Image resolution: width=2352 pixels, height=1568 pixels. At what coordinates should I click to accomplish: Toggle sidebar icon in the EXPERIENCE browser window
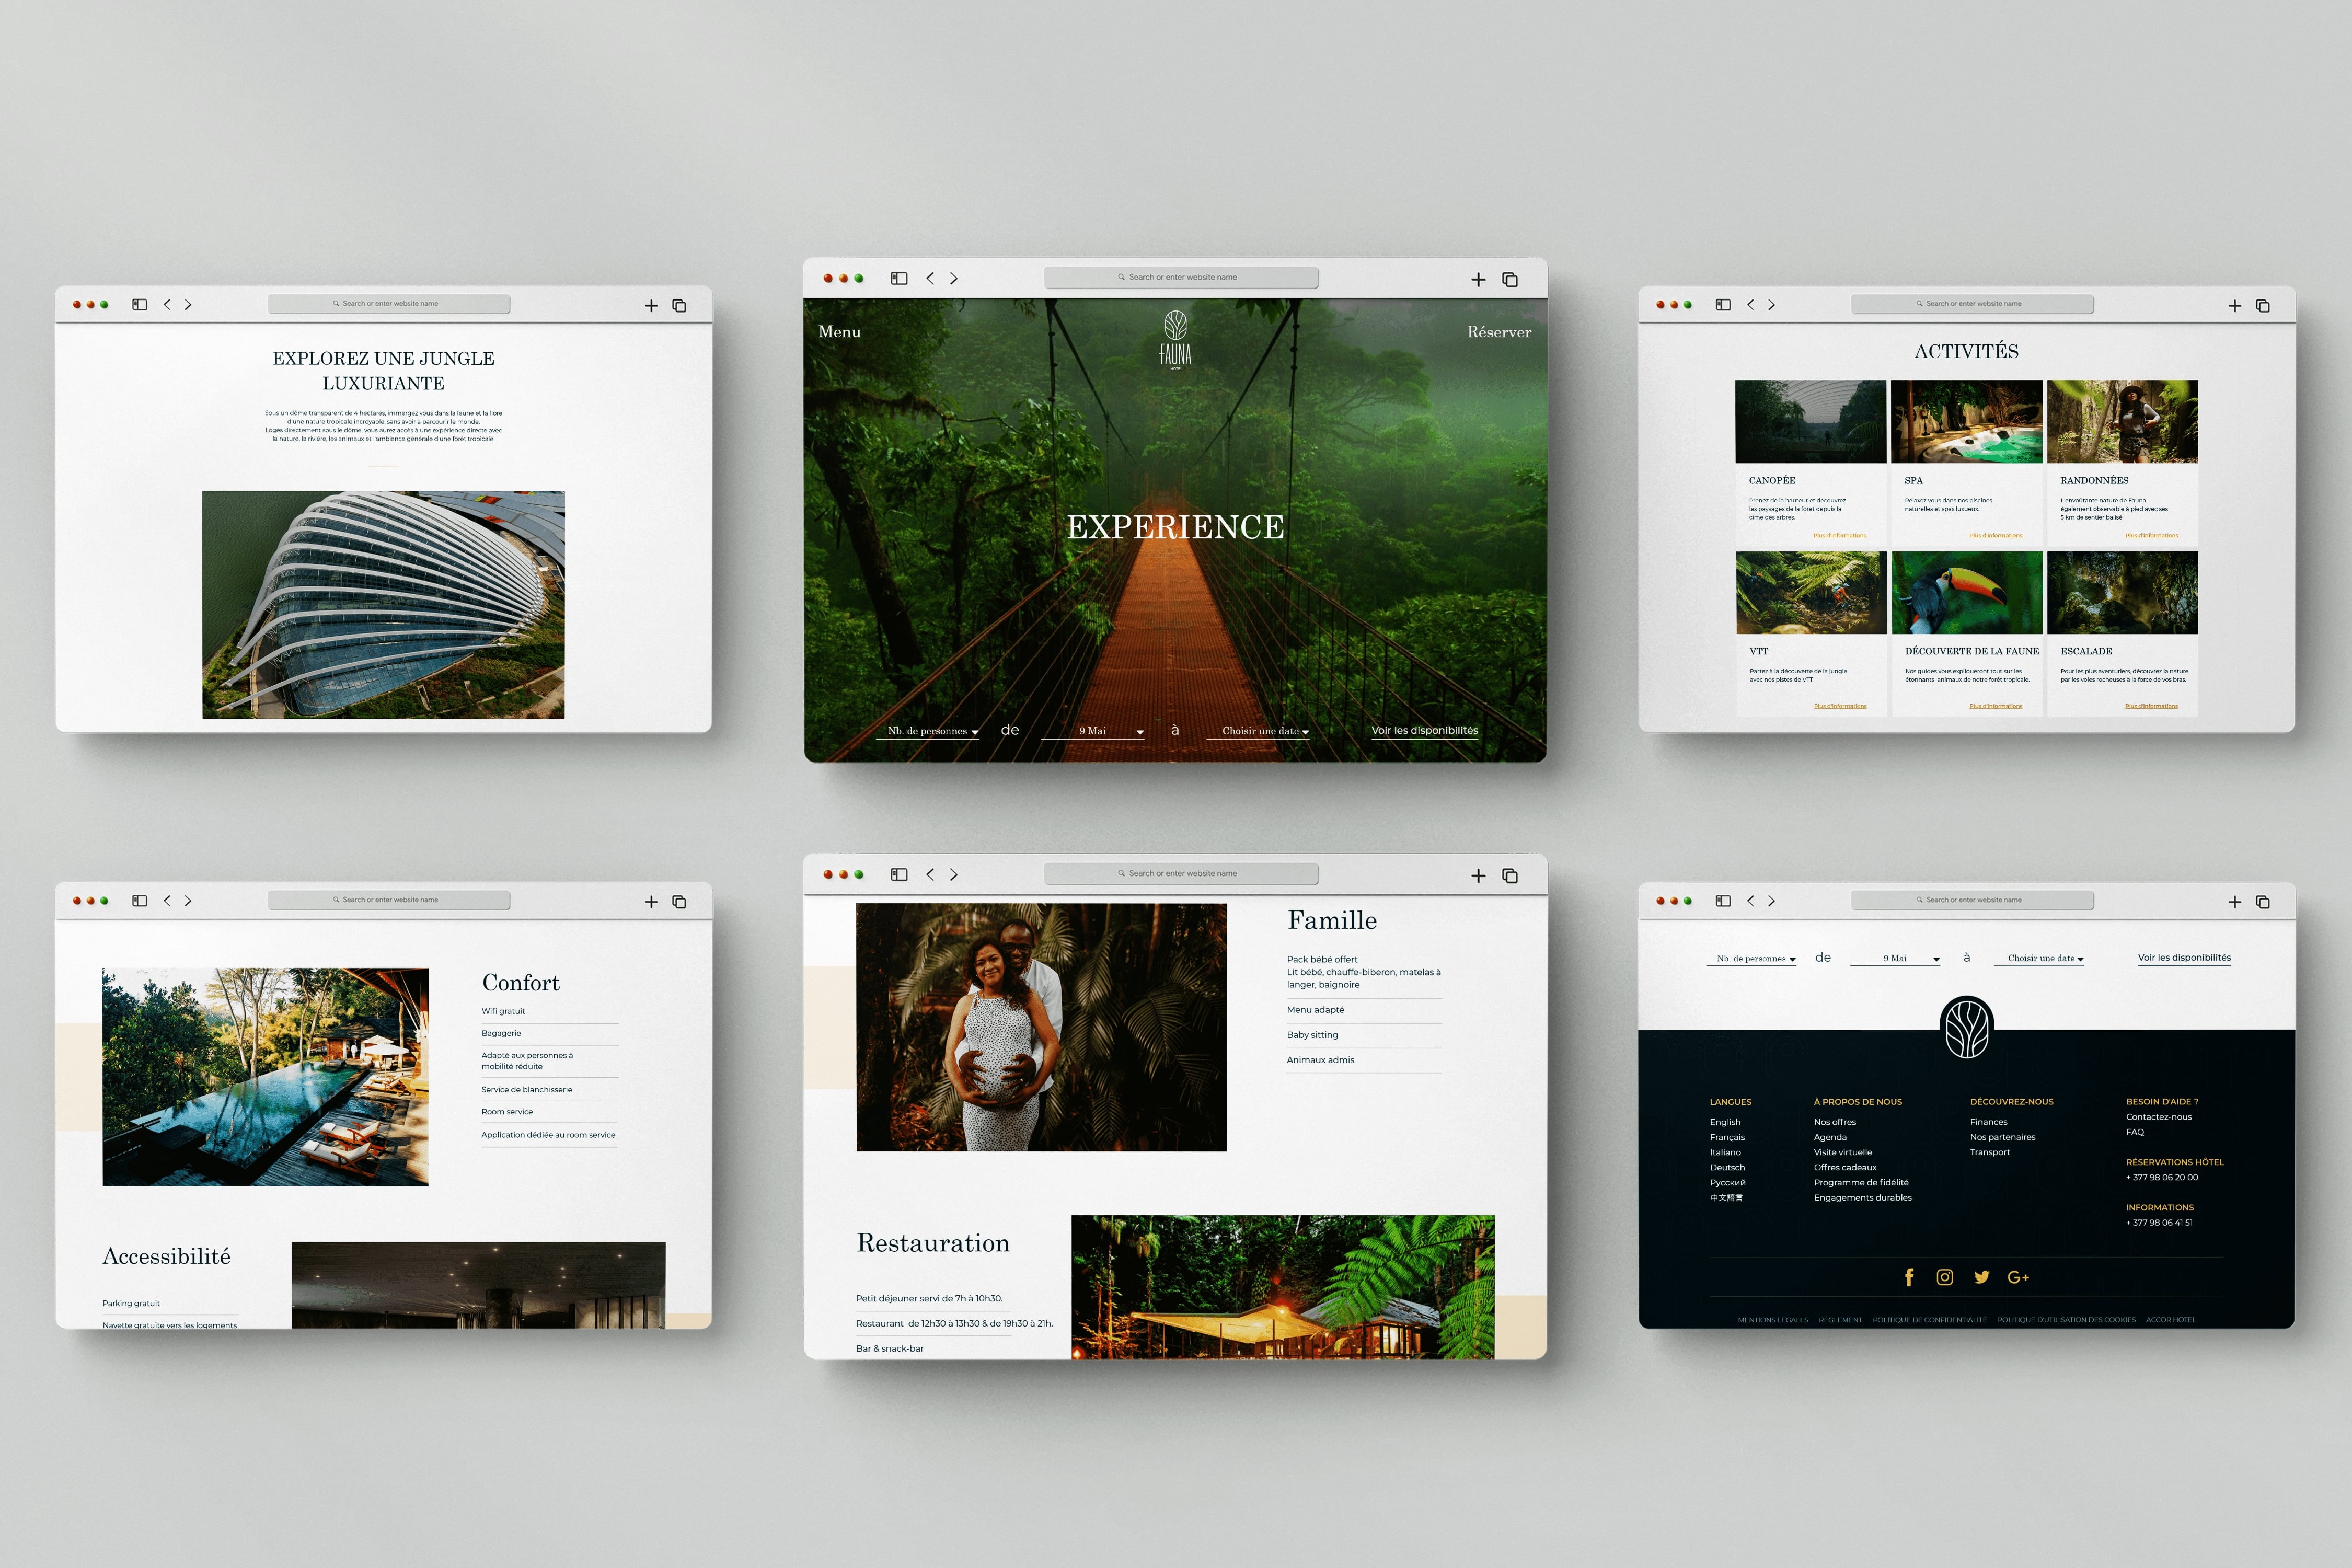899,279
